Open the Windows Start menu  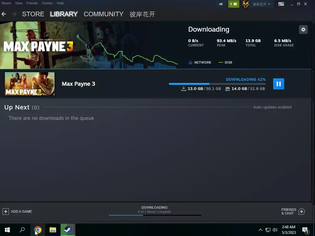[x=7, y=230]
